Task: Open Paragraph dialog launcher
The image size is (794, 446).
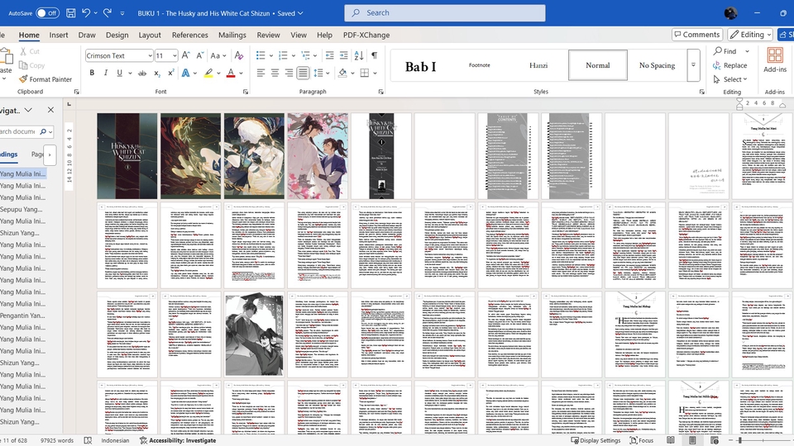Action: click(x=380, y=92)
